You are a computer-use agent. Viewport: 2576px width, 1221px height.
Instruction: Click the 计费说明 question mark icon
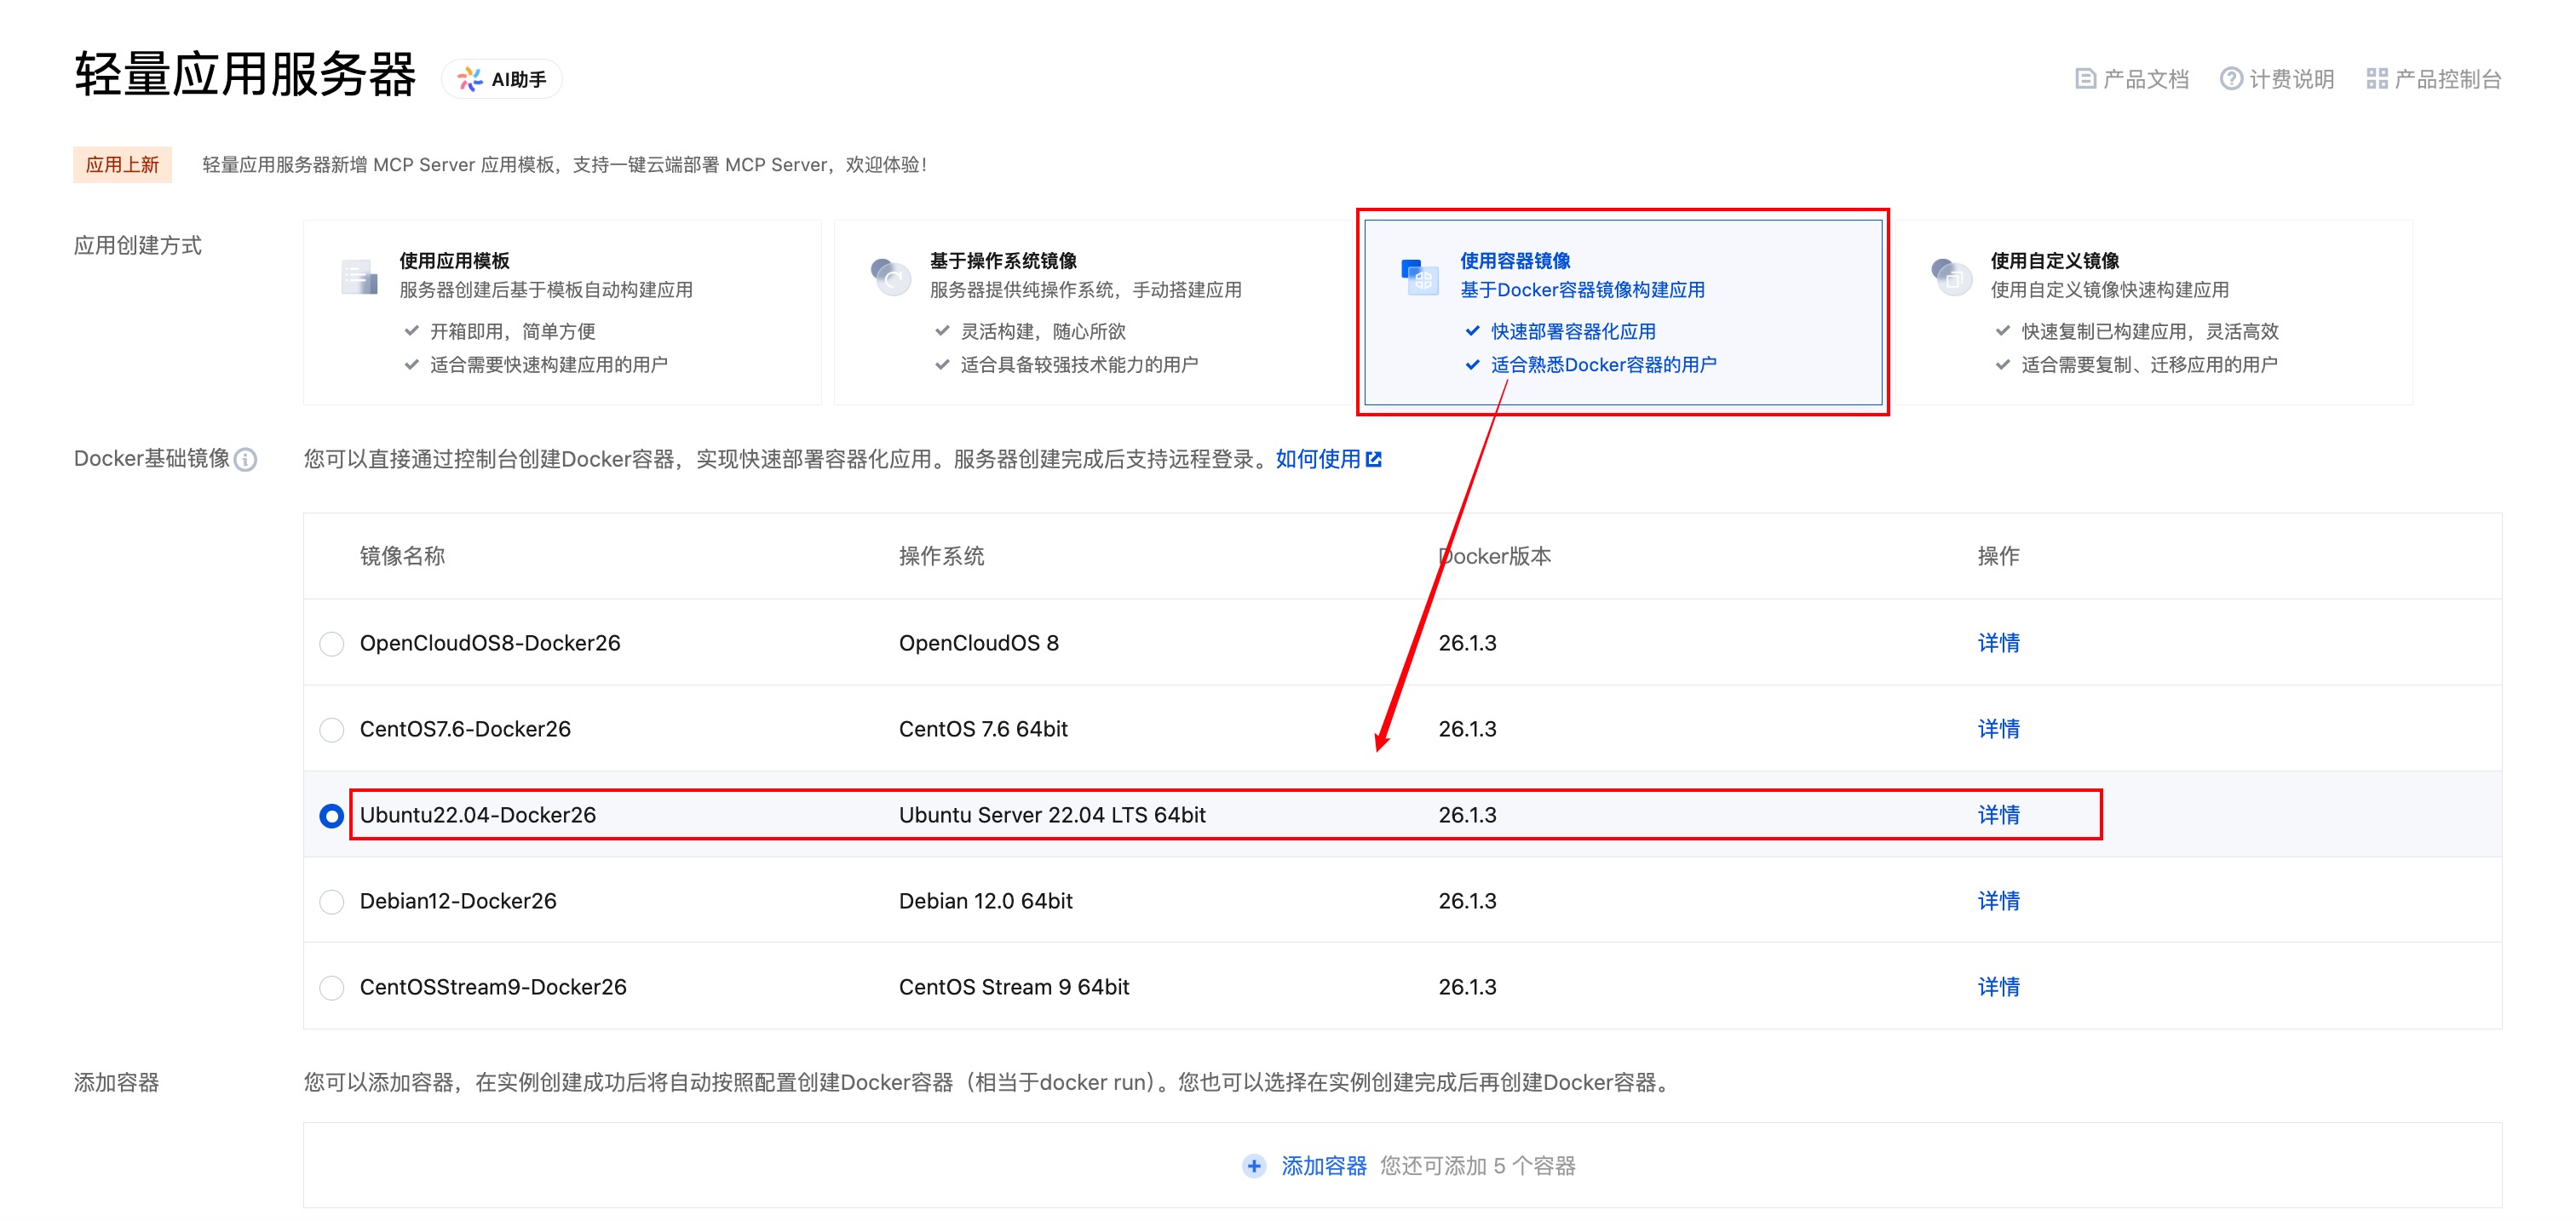click(x=2231, y=79)
